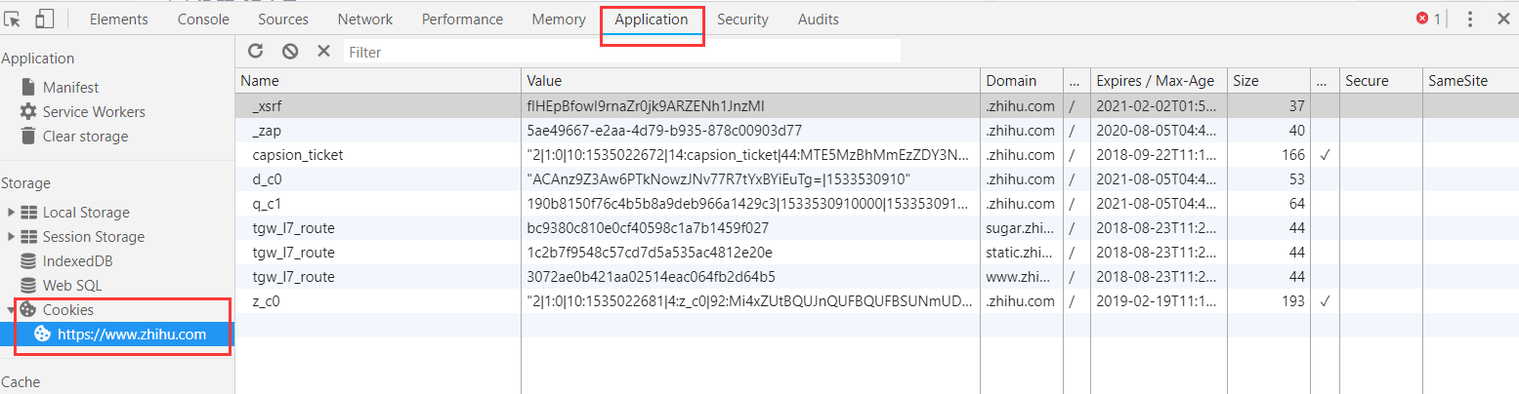Sort by the Value column header

(750, 81)
